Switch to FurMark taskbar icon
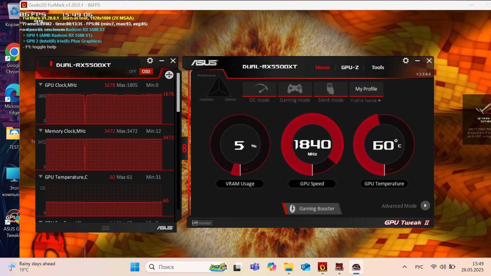Screen dimensions: 491x276 pos(322,267)
